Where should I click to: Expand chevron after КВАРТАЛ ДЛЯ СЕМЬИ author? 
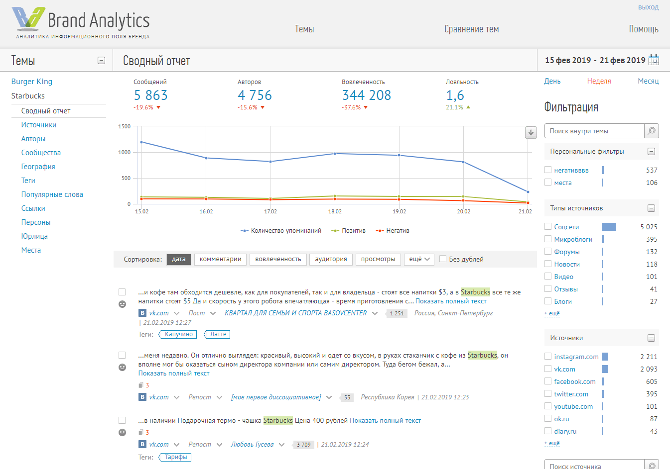[x=375, y=313]
